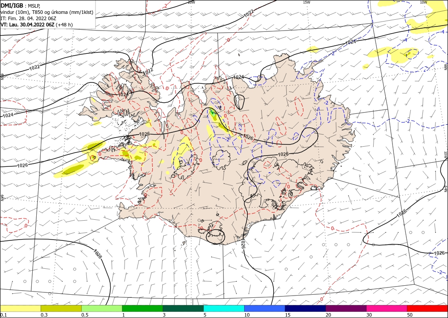
Task: Pick the cyan 5 mm legend swatch
Action: pyautogui.click(x=224, y=308)
